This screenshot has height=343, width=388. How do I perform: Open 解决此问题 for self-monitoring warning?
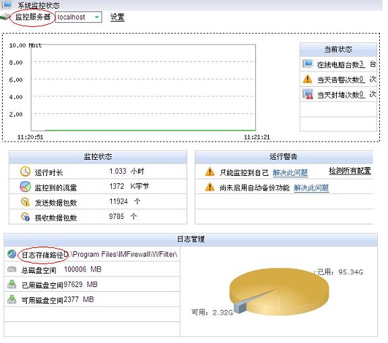[x=290, y=173]
